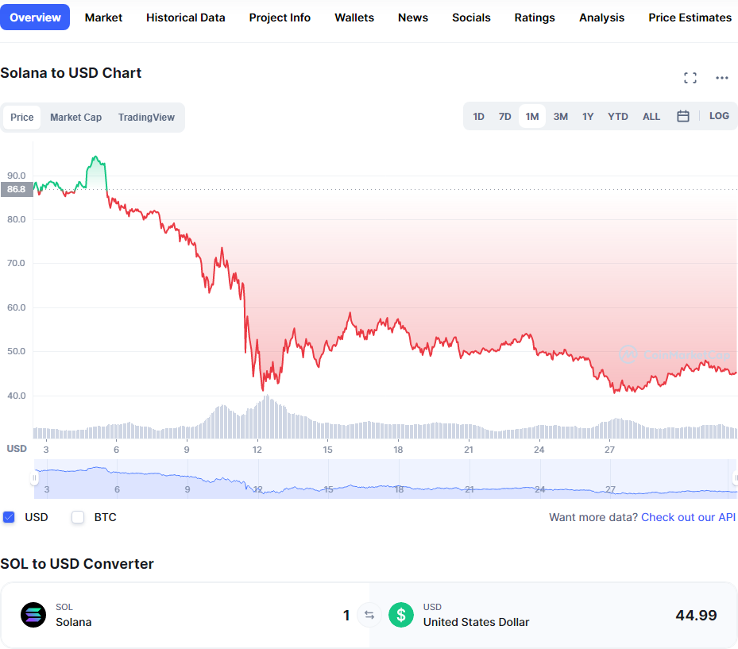Choose the YTD time range
The height and width of the screenshot is (649, 738).
click(618, 116)
